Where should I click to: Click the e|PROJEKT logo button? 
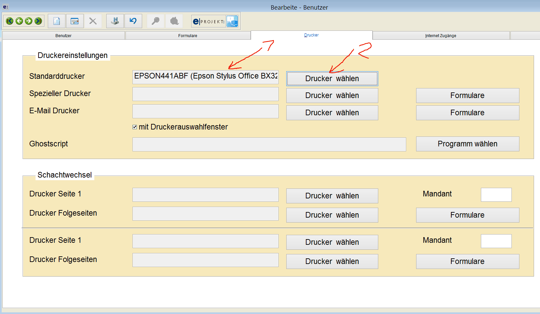coord(209,22)
